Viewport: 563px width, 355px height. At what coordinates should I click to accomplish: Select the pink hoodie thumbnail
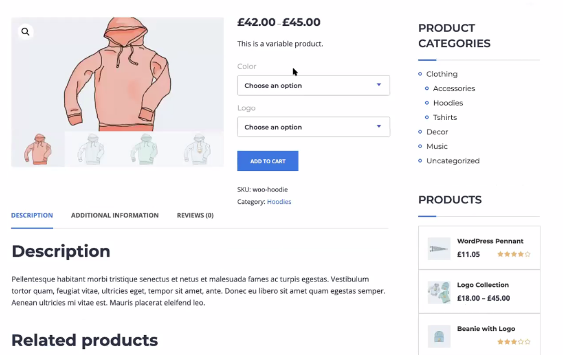[x=38, y=149]
